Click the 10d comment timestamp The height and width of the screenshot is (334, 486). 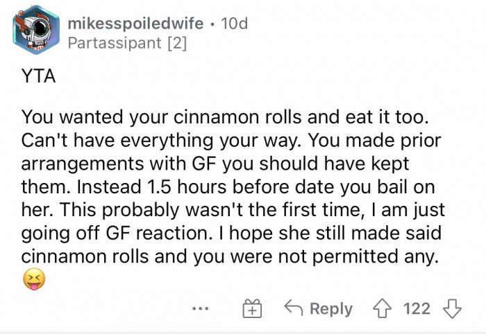coord(233,24)
